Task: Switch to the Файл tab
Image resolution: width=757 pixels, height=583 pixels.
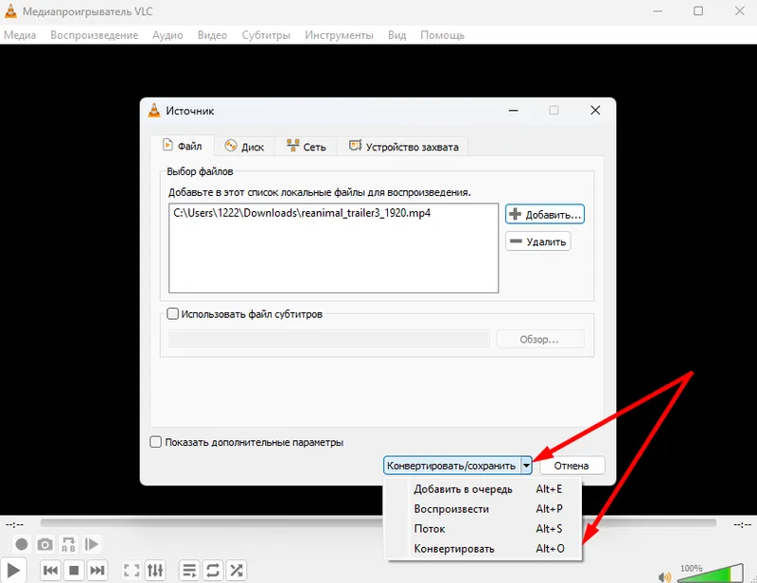Action: (x=183, y=146)
